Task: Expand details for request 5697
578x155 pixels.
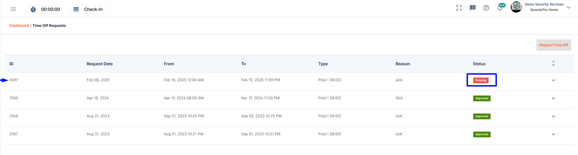Action: click(554, 80)
